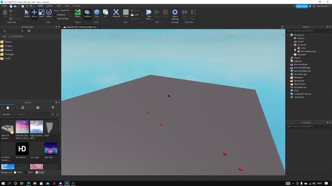Click the Properties filter field

[308, 126]
